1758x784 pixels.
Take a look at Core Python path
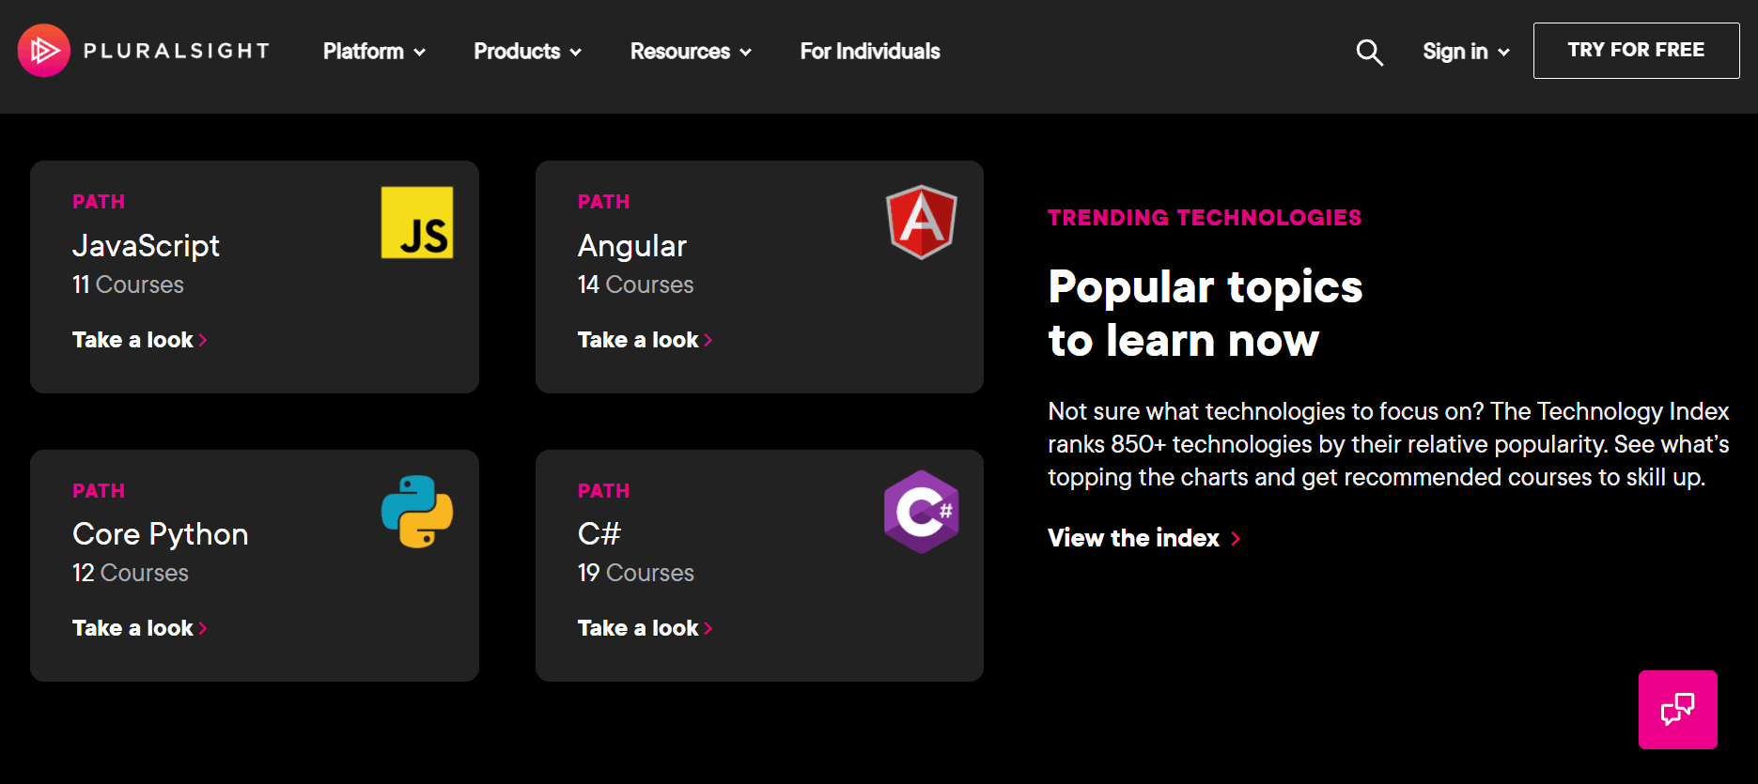tap(139, 628)
